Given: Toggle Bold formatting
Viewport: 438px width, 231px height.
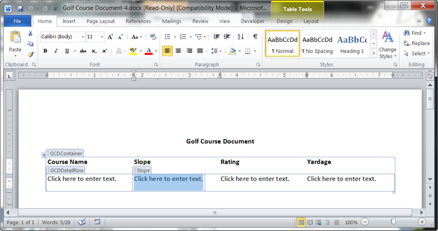Looking at the screenshot, I should pyautogui.click(x=45, y=51).
